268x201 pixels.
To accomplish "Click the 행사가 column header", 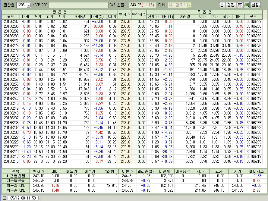I will tap(124, 14).
